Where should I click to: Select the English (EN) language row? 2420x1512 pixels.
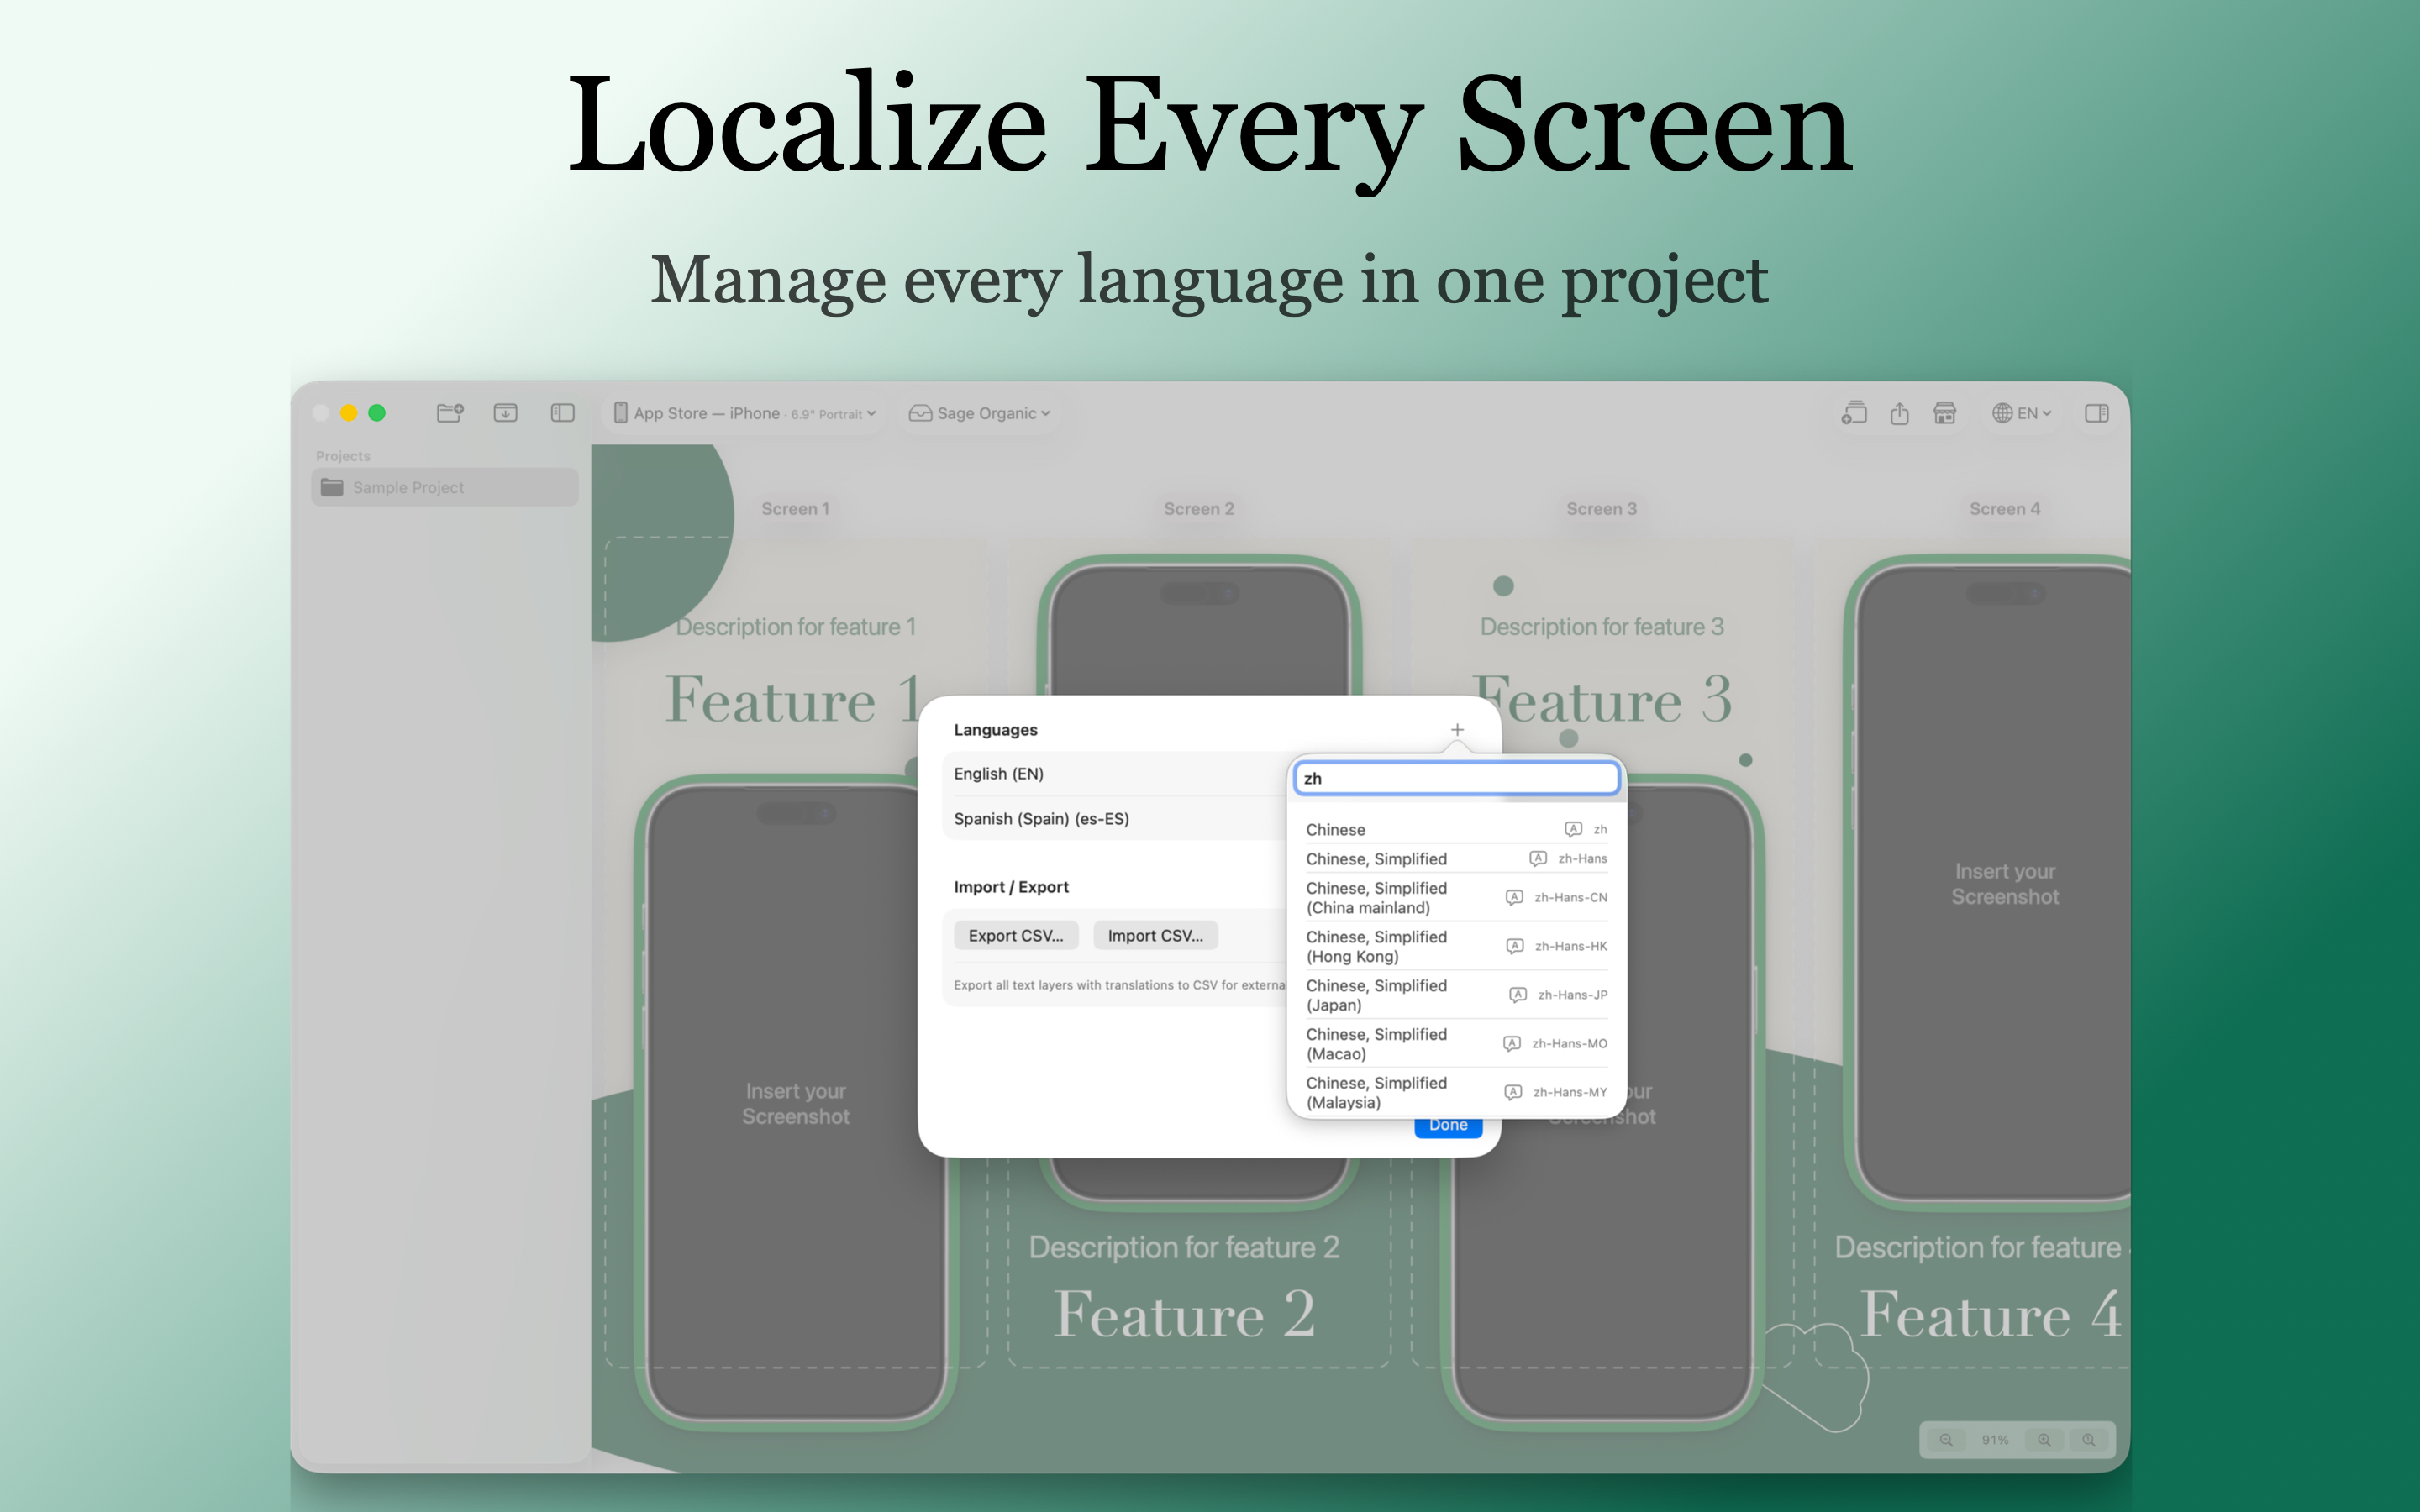pyautogui.click(x=1115, y=774)
